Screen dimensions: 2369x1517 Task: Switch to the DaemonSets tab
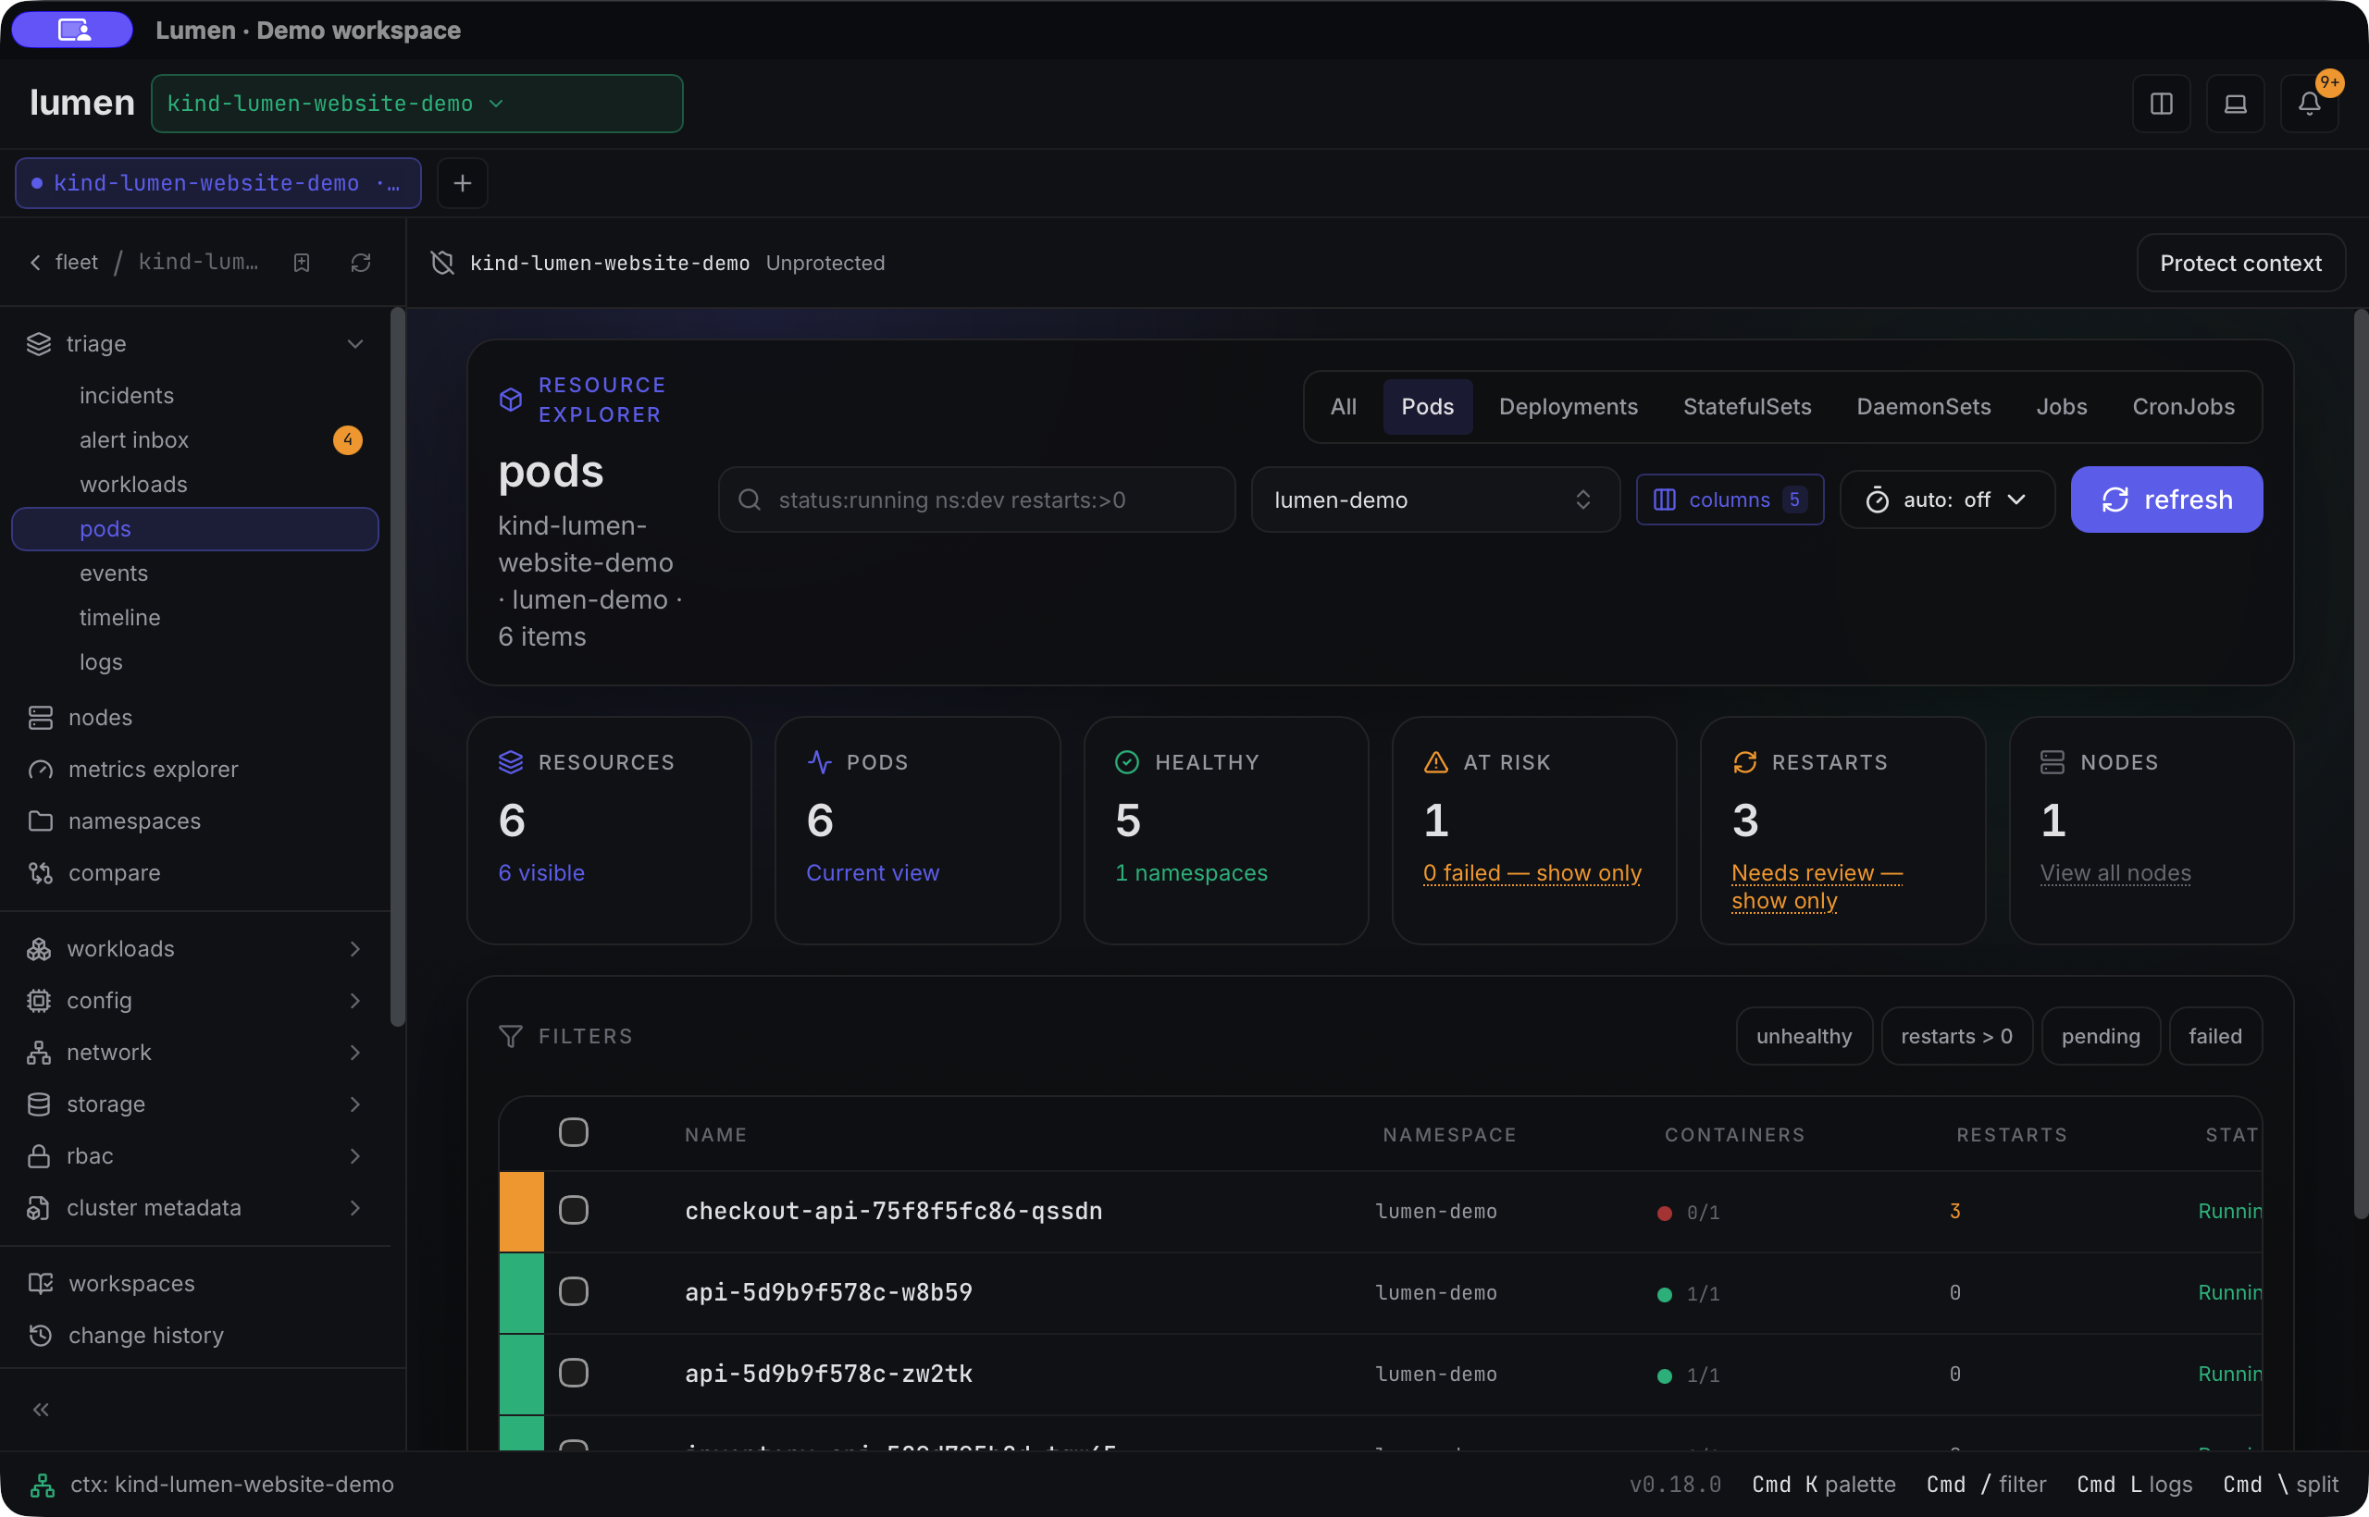1924,407
